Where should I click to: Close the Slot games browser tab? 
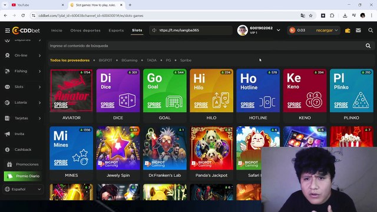(121, 5)
